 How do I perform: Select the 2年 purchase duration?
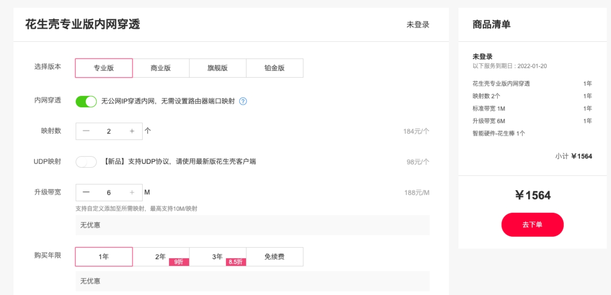(161, 257)
